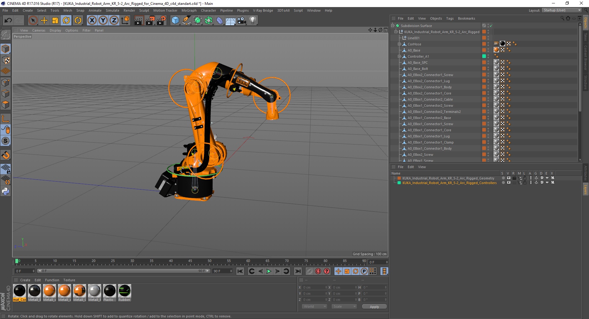The width and height of the screenshot is (589, 319).
Task: Step the current frame 0 F spinner
Action: pos(33,271)
